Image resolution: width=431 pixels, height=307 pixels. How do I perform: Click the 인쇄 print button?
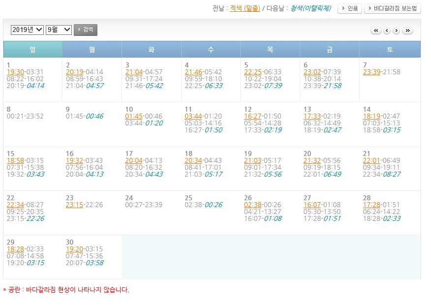coord(350,8)
